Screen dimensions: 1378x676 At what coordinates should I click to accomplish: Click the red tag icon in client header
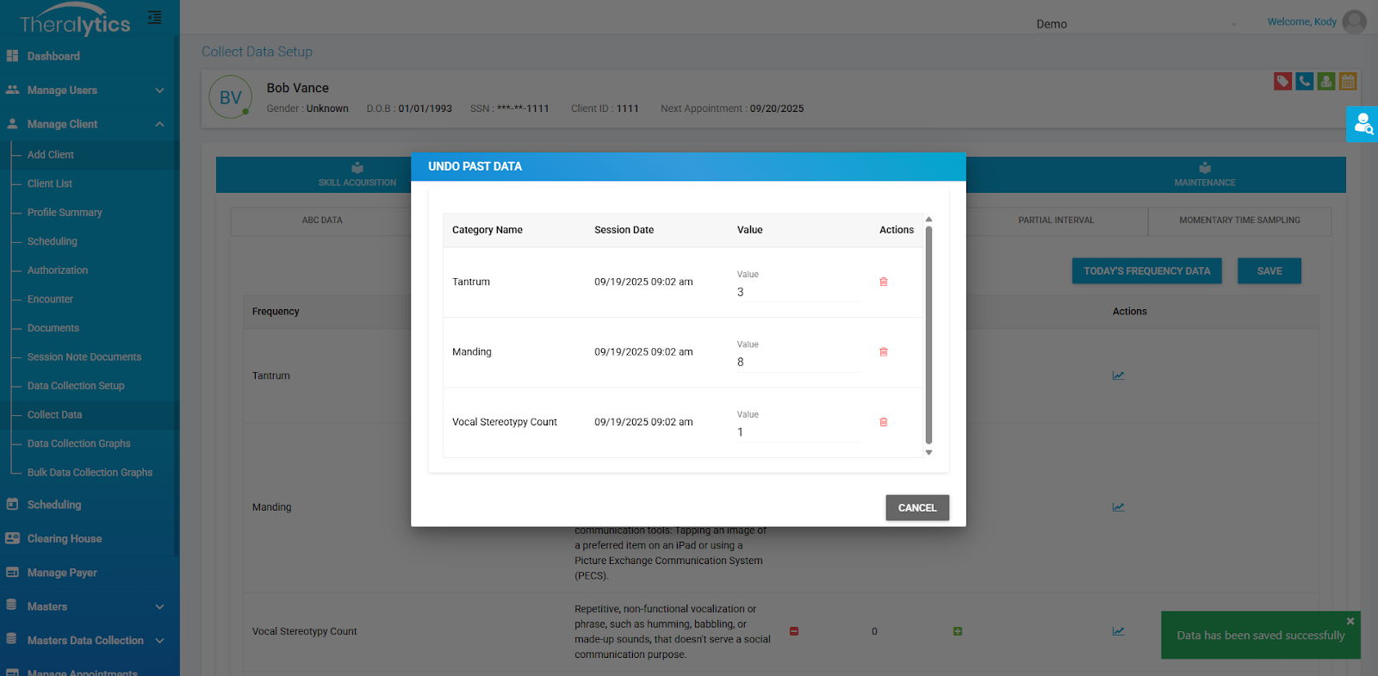coord(1283,81)
